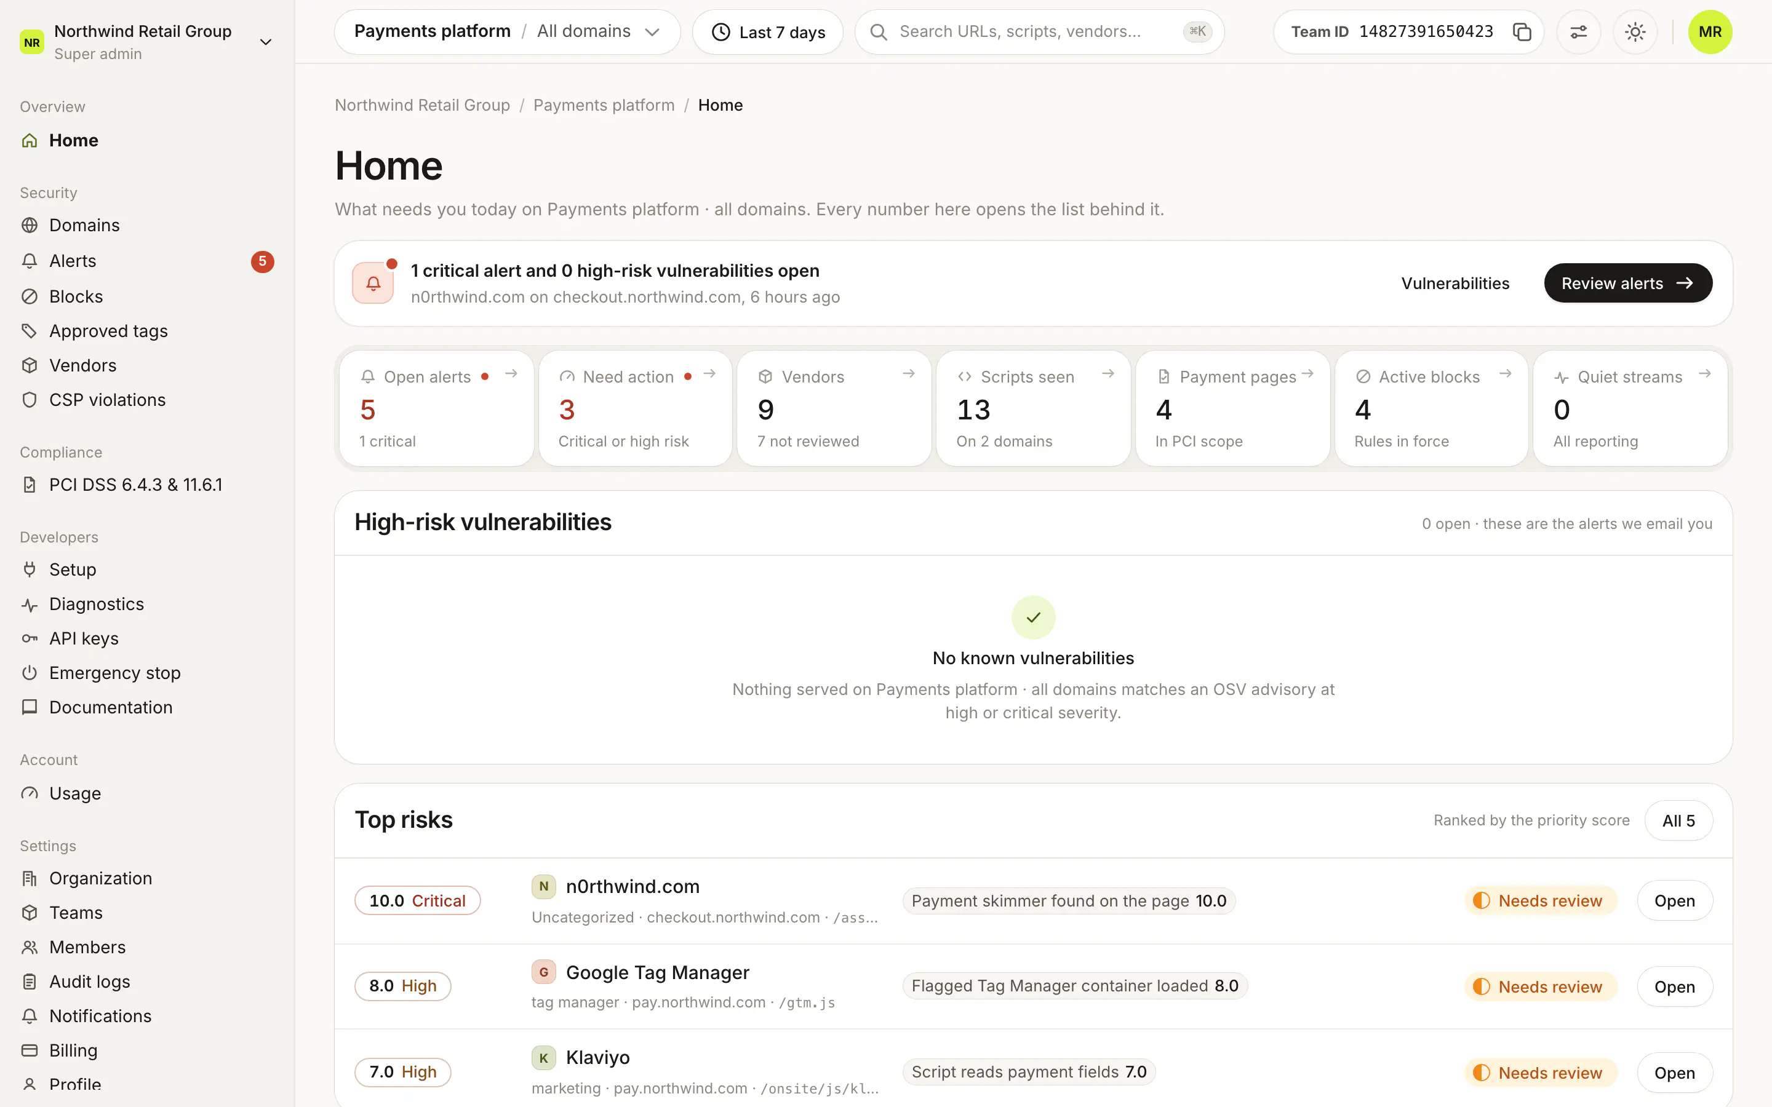Click the Alerts badge showing 5
The image size is (1772, 1107).
point(262,261)
